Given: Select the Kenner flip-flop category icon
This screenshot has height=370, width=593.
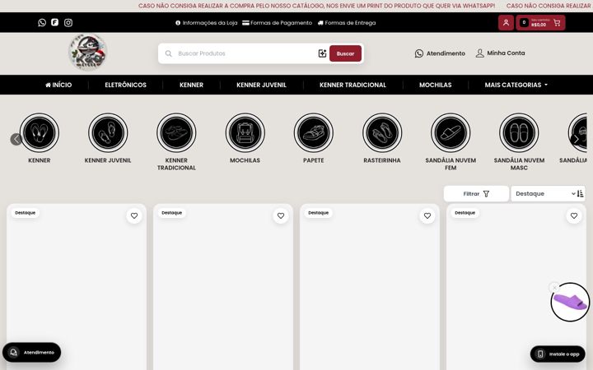Looking at the screenshot, I should pyautogui.click(x=40, y=133).
